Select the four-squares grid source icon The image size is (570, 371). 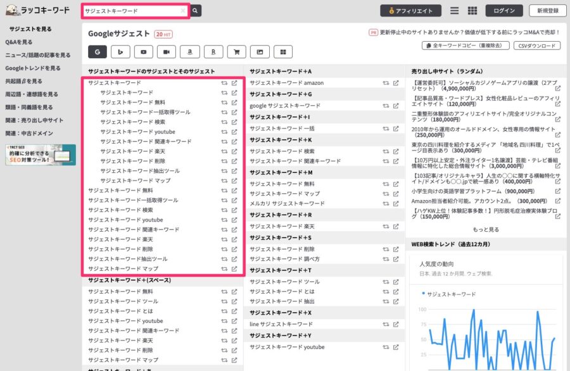point(283,52)
